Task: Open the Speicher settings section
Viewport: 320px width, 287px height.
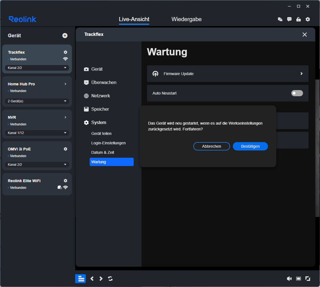Action: click(96, 109)
